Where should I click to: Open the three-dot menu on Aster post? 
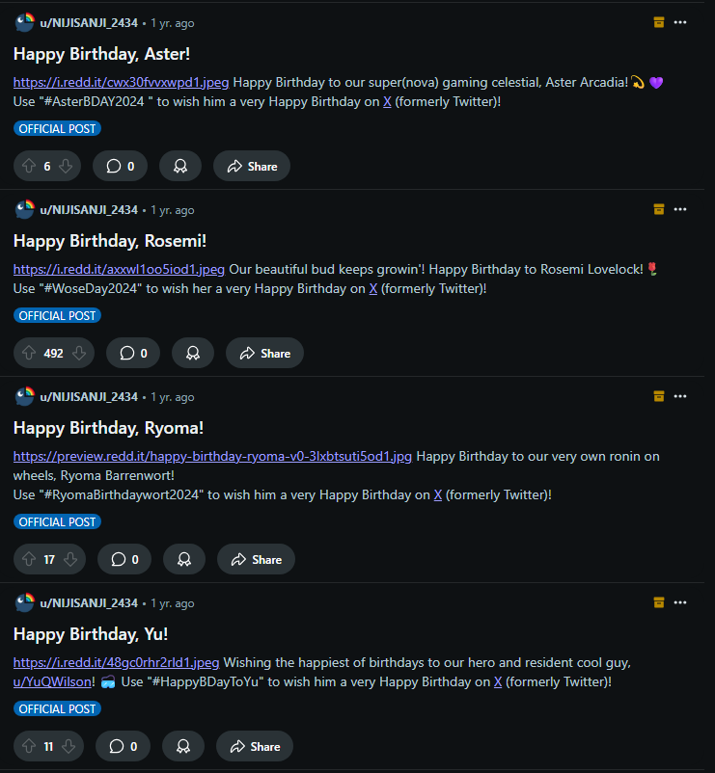click(x=680, y=22)
